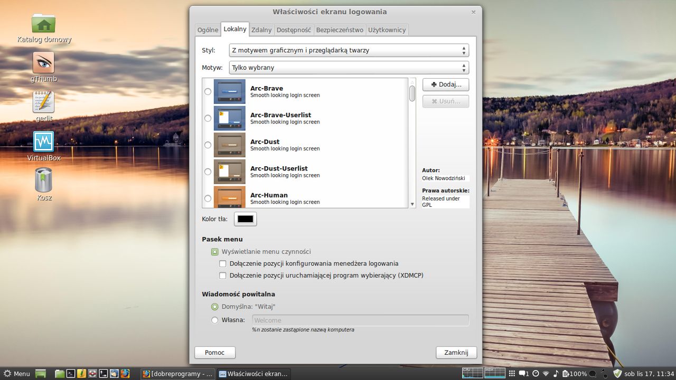Viewport: 676px width, 380px height.
Task: Click the theme list scrollbar handle
Action: (412, 93)
